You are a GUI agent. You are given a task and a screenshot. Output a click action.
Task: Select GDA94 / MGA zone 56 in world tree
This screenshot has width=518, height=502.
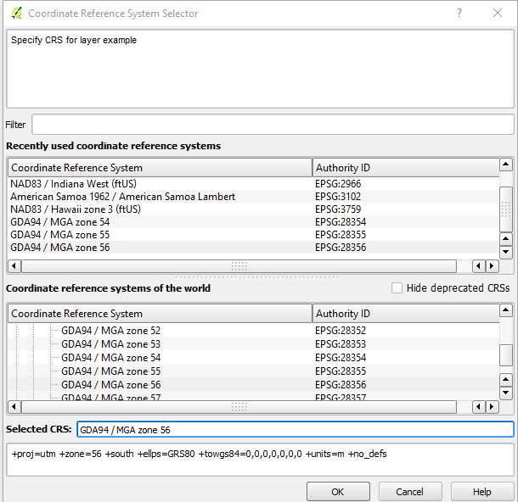coord(110,385)
